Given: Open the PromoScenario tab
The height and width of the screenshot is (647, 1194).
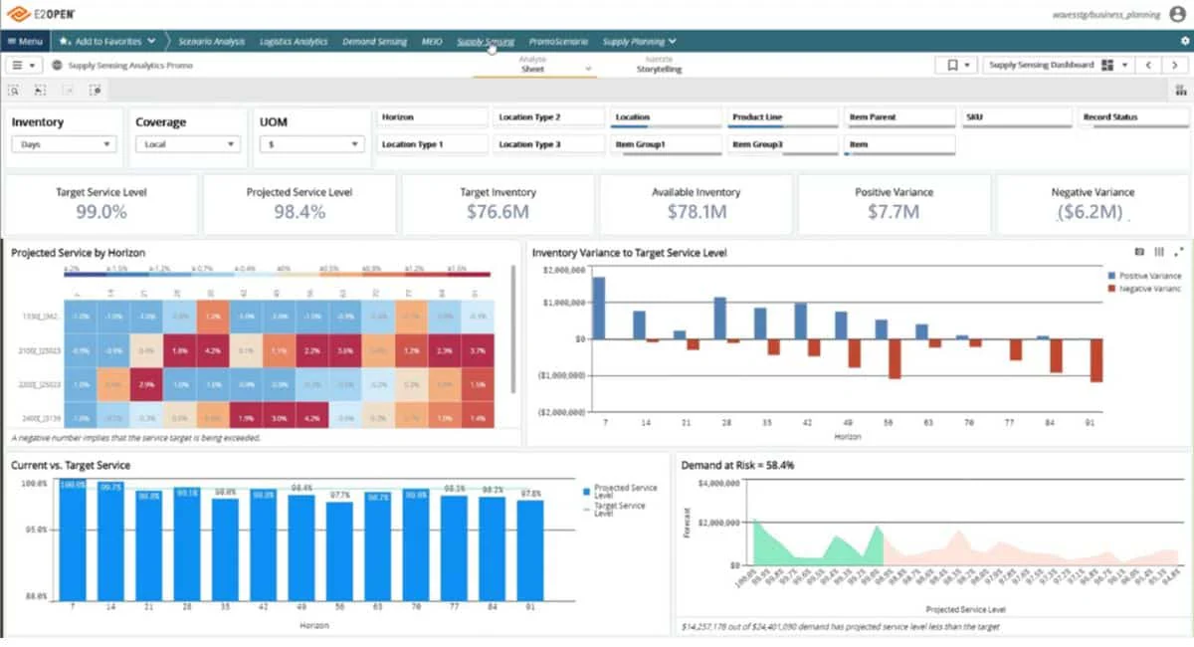Looking at the screenshot, I should 558,42.
